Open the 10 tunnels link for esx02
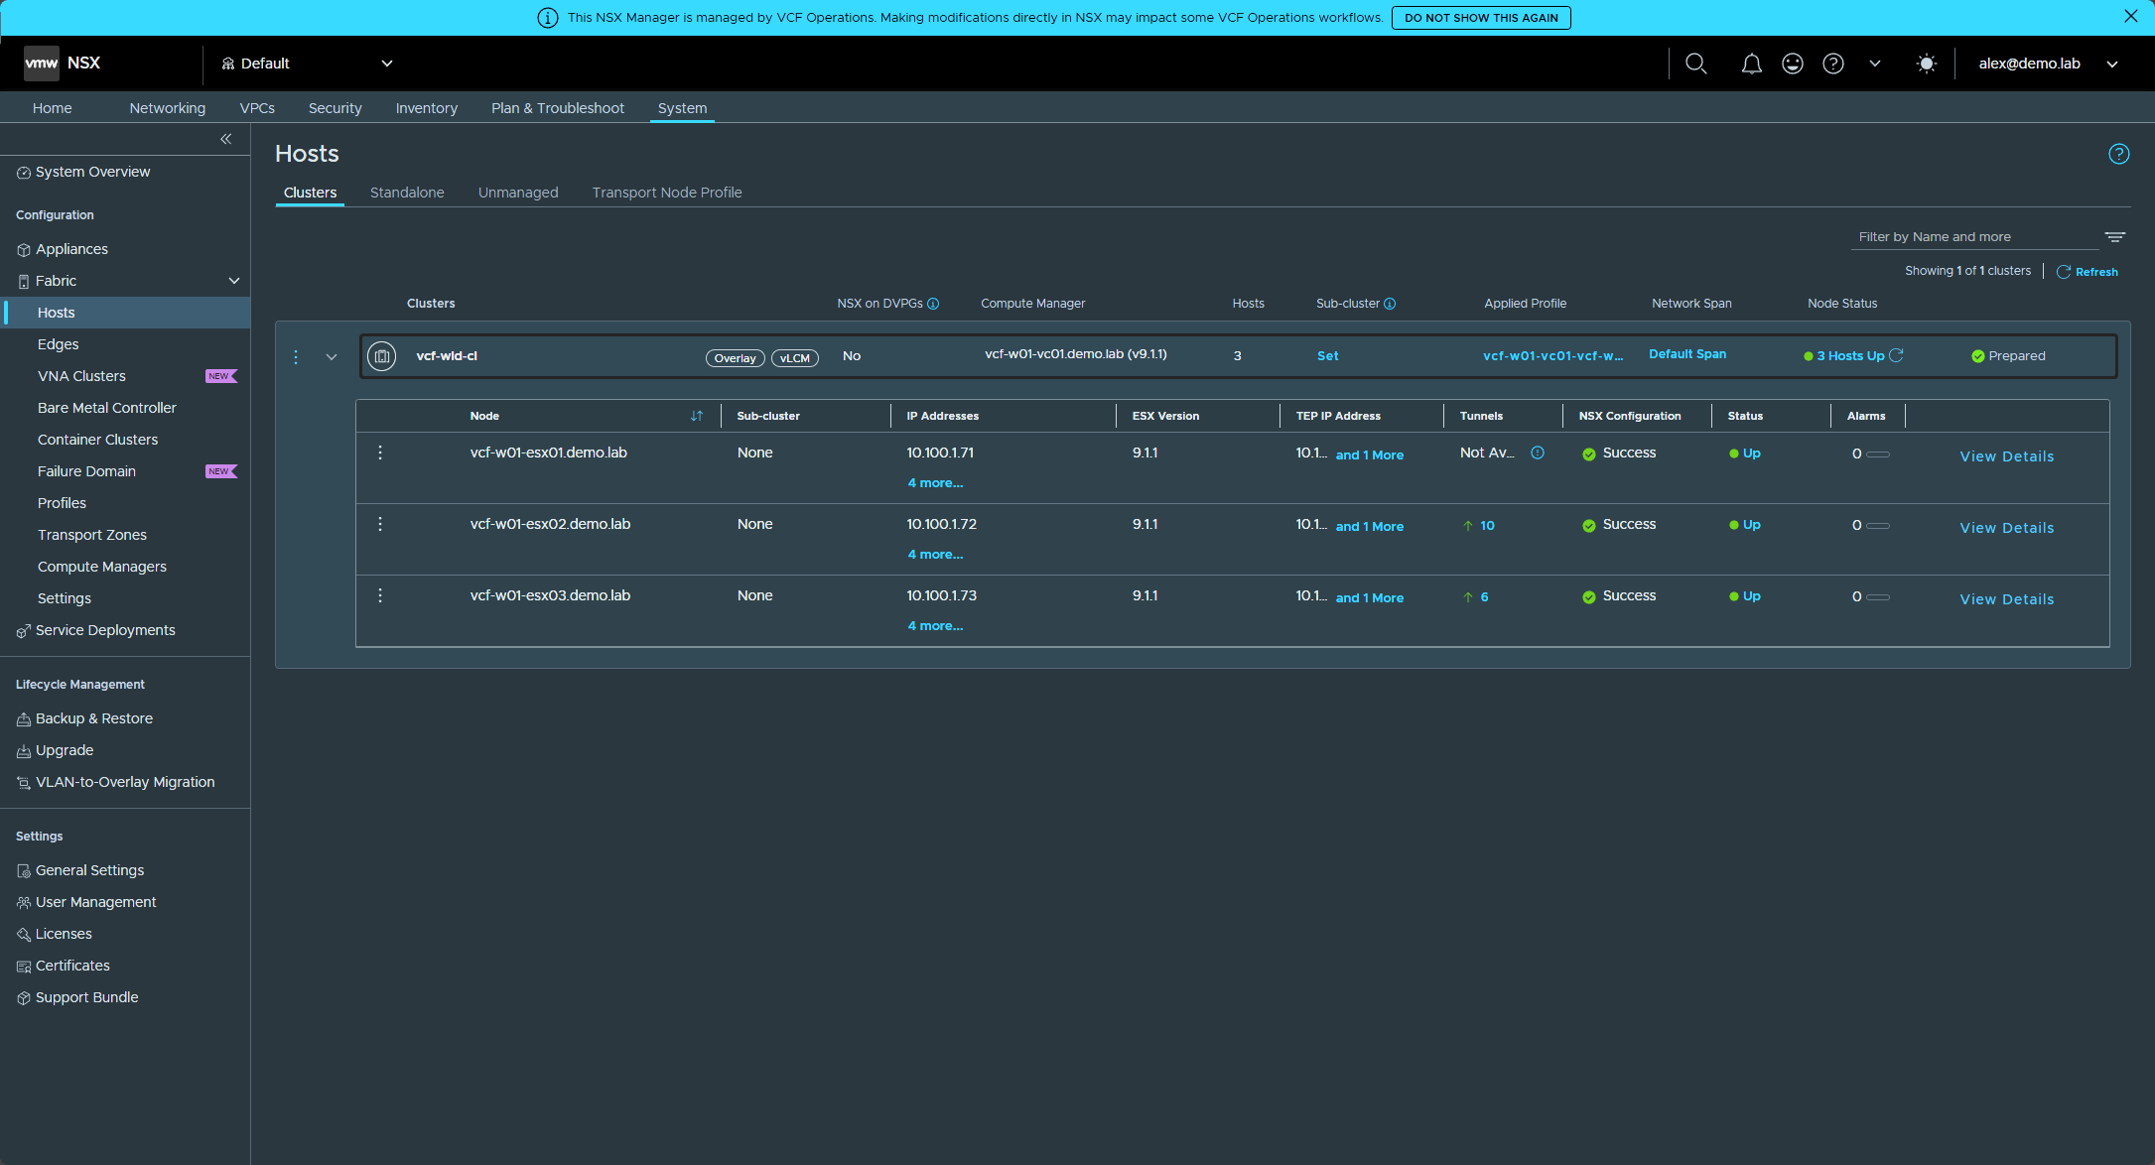 pyautogui.click(x=1487, y=526)
